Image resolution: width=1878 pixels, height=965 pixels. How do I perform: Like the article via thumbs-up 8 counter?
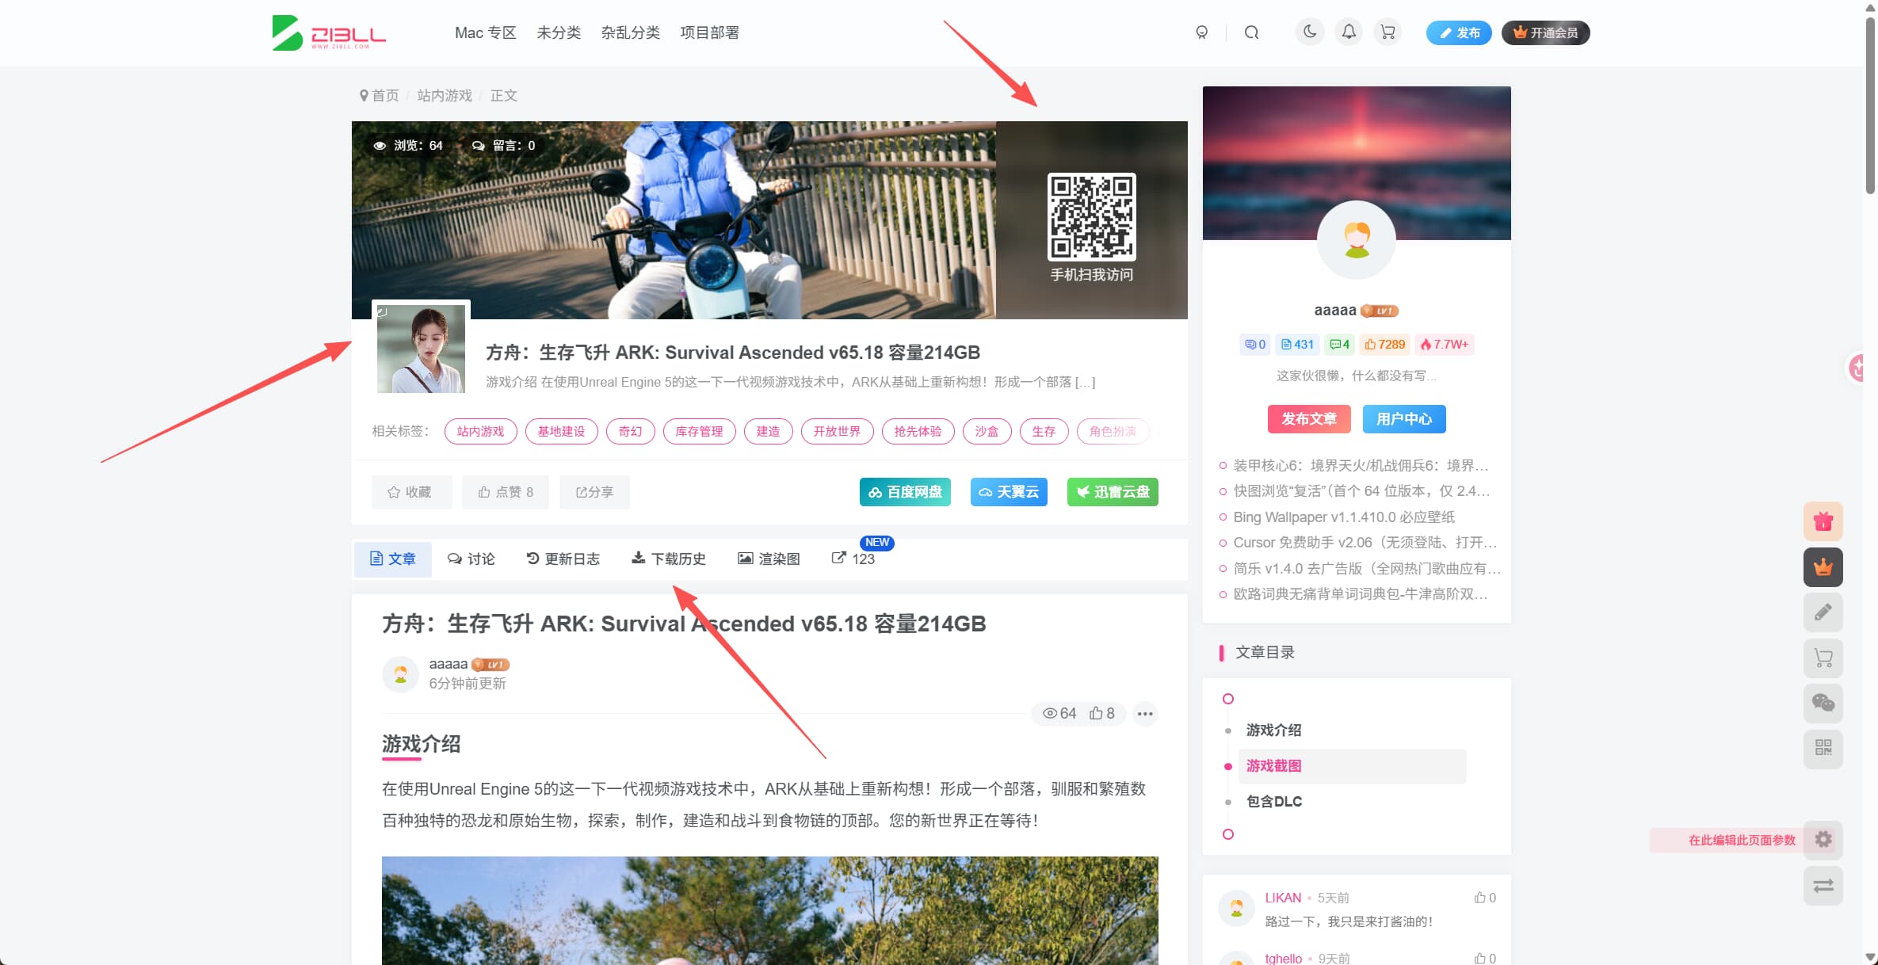coord(1102,714)
